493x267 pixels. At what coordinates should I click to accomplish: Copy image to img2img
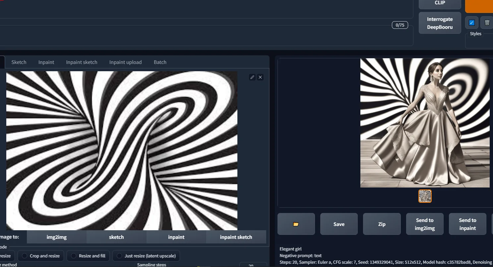[x=57, y=237]
